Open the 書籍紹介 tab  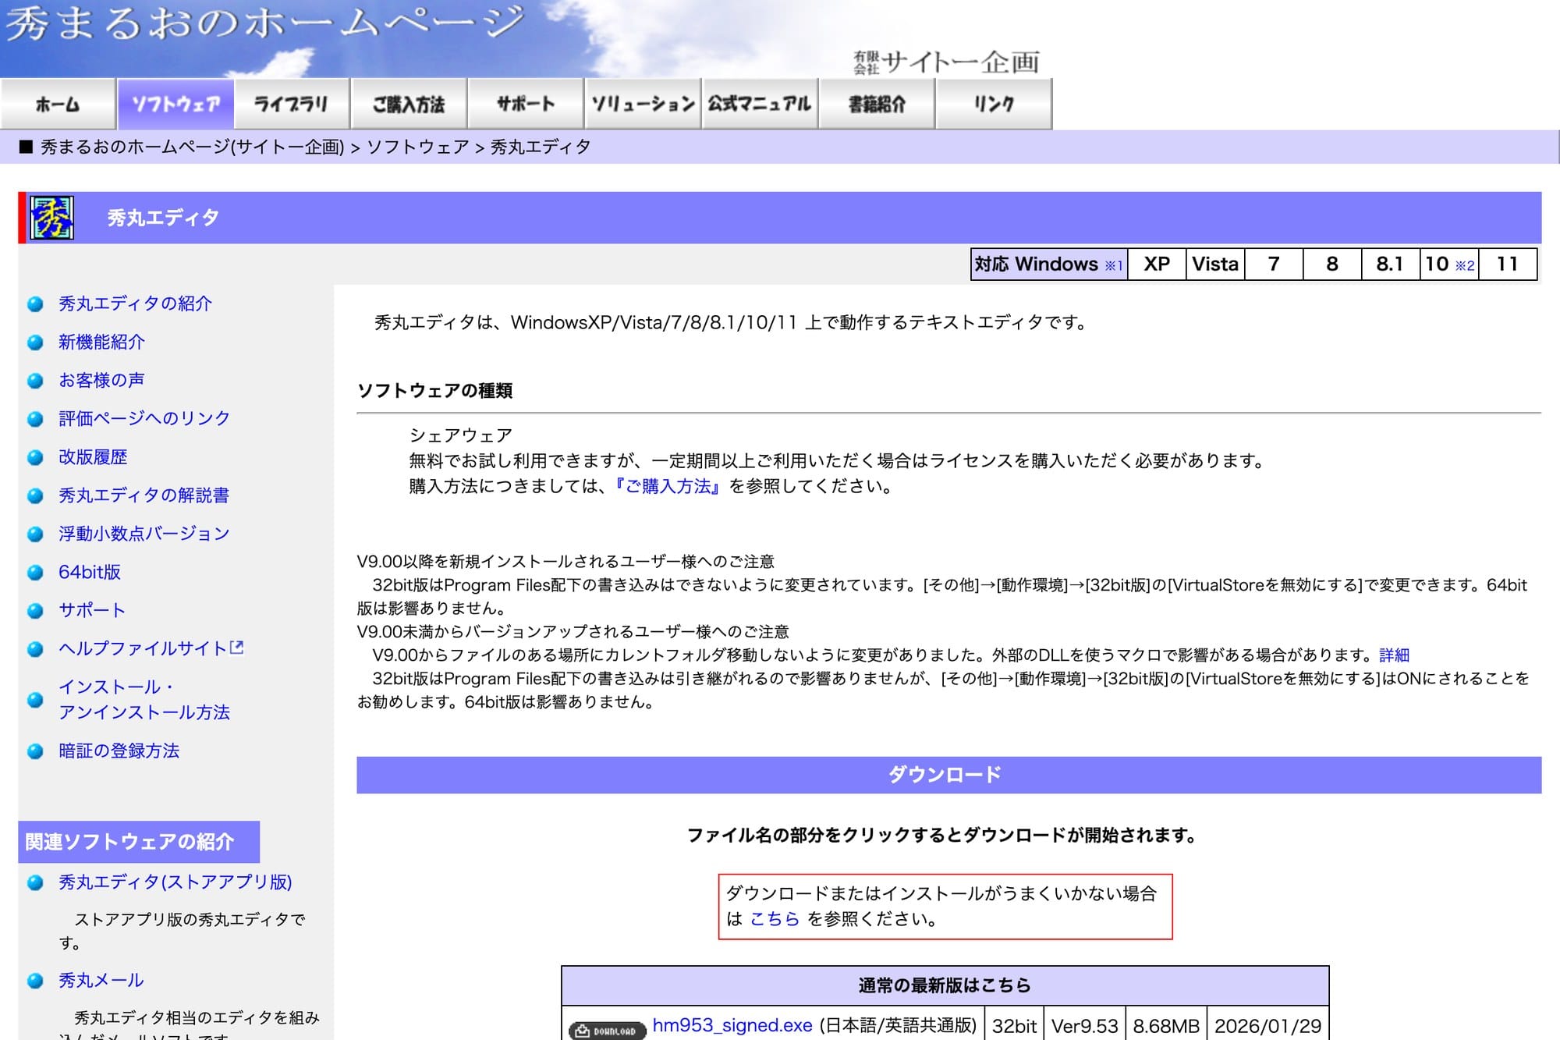point(877,104)
